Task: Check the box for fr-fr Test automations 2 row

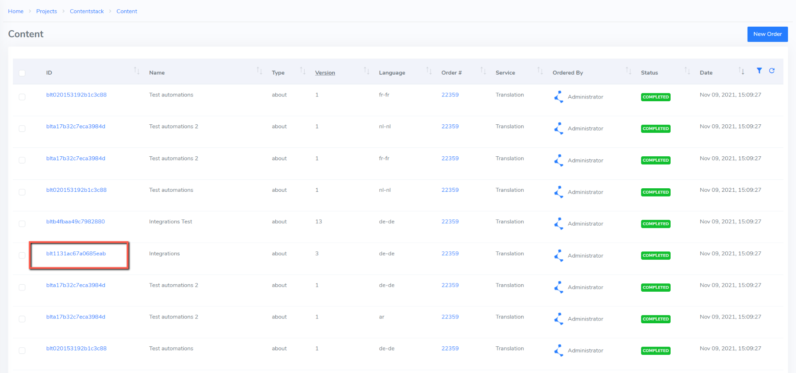Action: (22, 160)
